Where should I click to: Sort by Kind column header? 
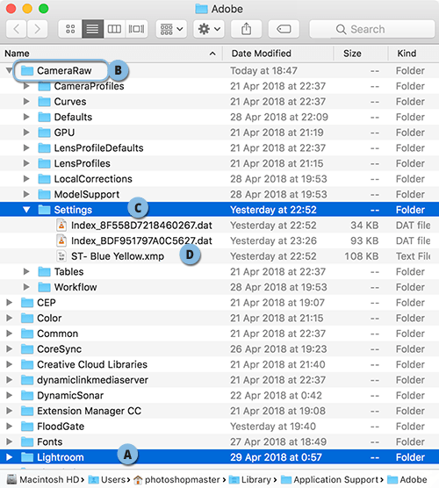pyautogui.click(x=414, y=54)
